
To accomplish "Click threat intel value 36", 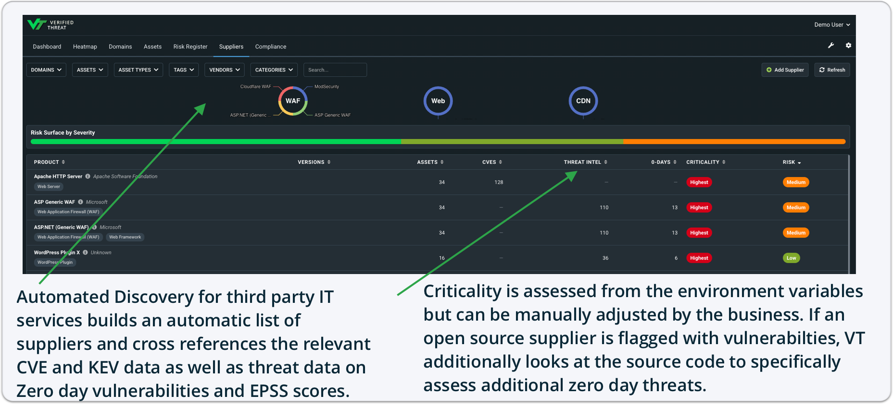I will [605, 258].
